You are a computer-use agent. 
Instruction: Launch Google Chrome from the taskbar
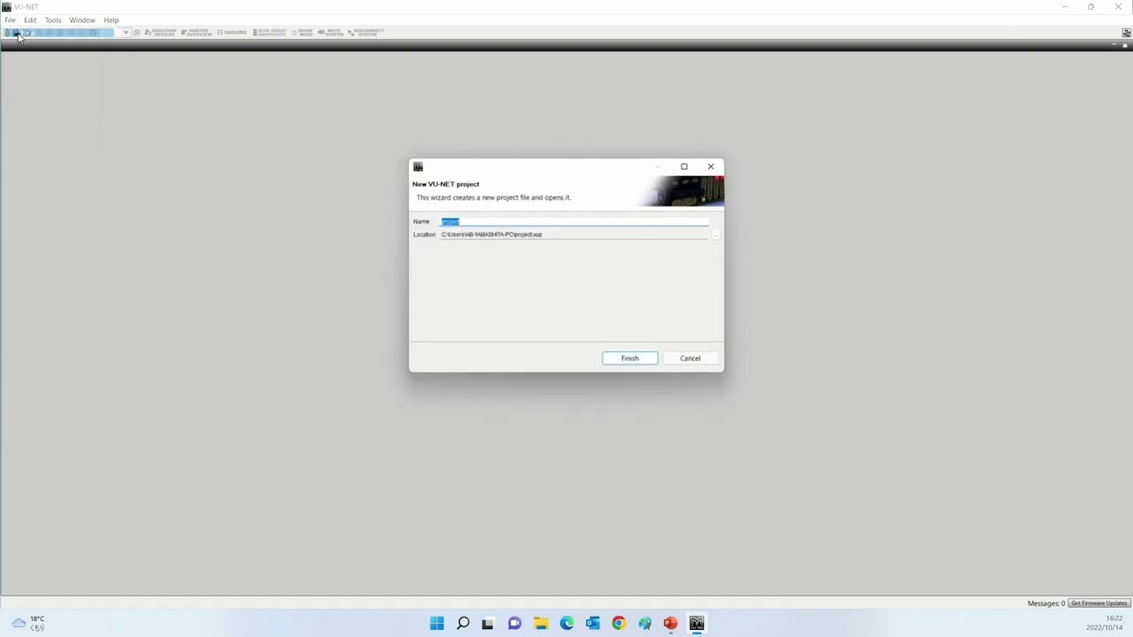(619, 624)
